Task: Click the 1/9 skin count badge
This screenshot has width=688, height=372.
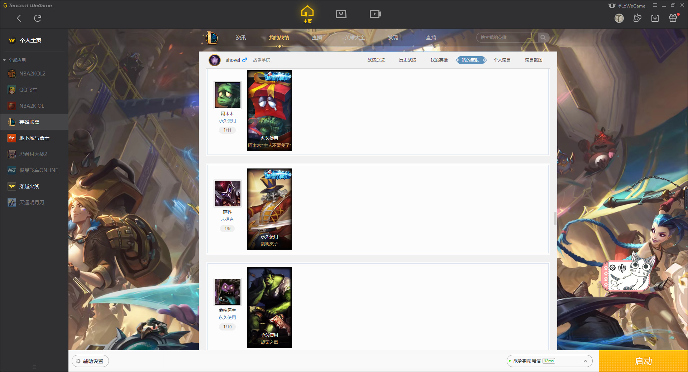Action: [228, 229]
